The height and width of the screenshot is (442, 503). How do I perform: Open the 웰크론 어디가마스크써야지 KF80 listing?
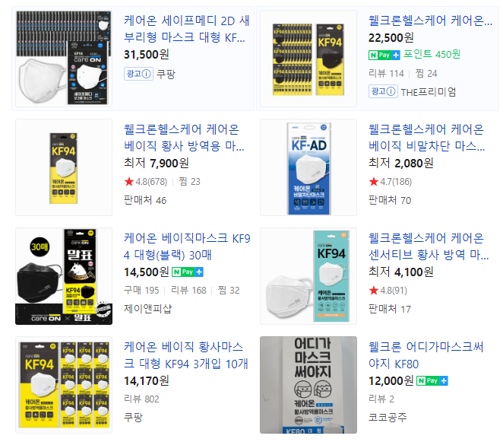tap(426, 355)
